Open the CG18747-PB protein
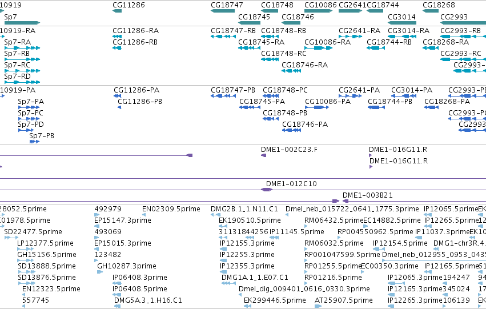486x309 pixels. tap(233, 90)
